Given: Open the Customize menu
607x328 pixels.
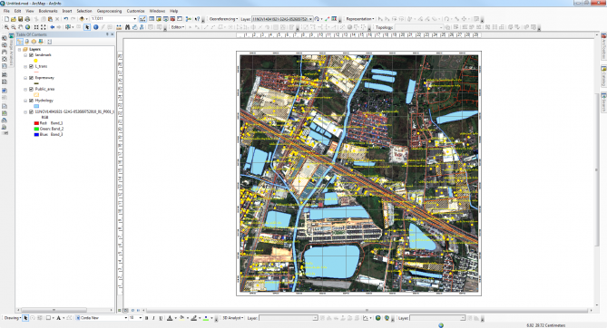Looking at the screenshot, I should (135, 11).
